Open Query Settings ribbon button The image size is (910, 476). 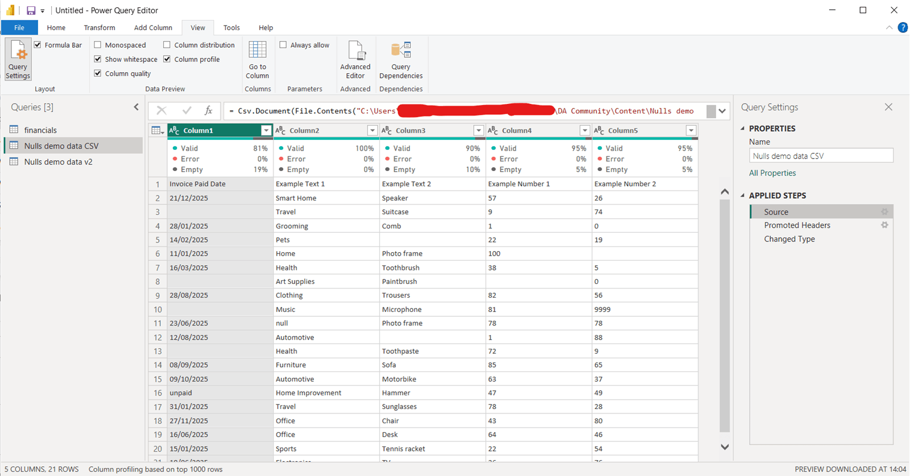coord(18,59)
